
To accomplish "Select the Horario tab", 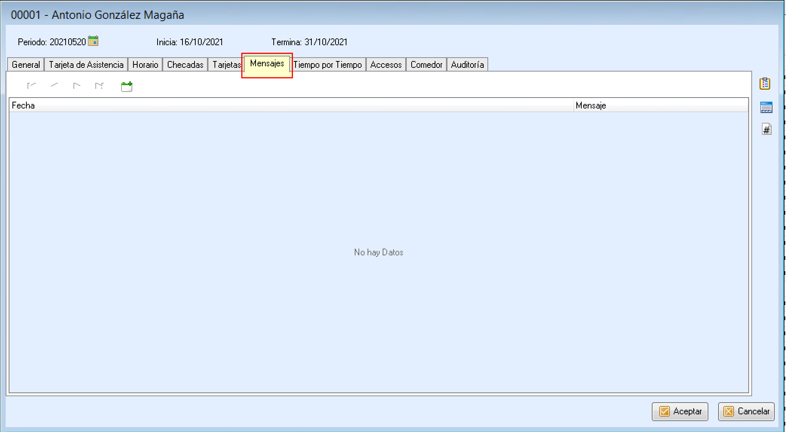I will [x=145, y=65].
